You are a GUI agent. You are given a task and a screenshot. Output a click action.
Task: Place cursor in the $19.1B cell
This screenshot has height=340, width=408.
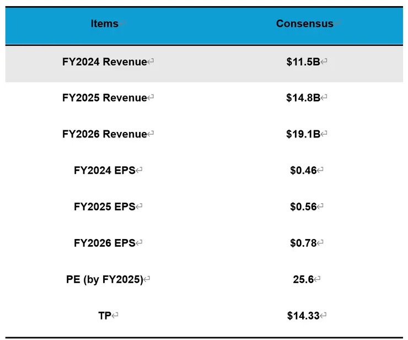tap(303, 134)
